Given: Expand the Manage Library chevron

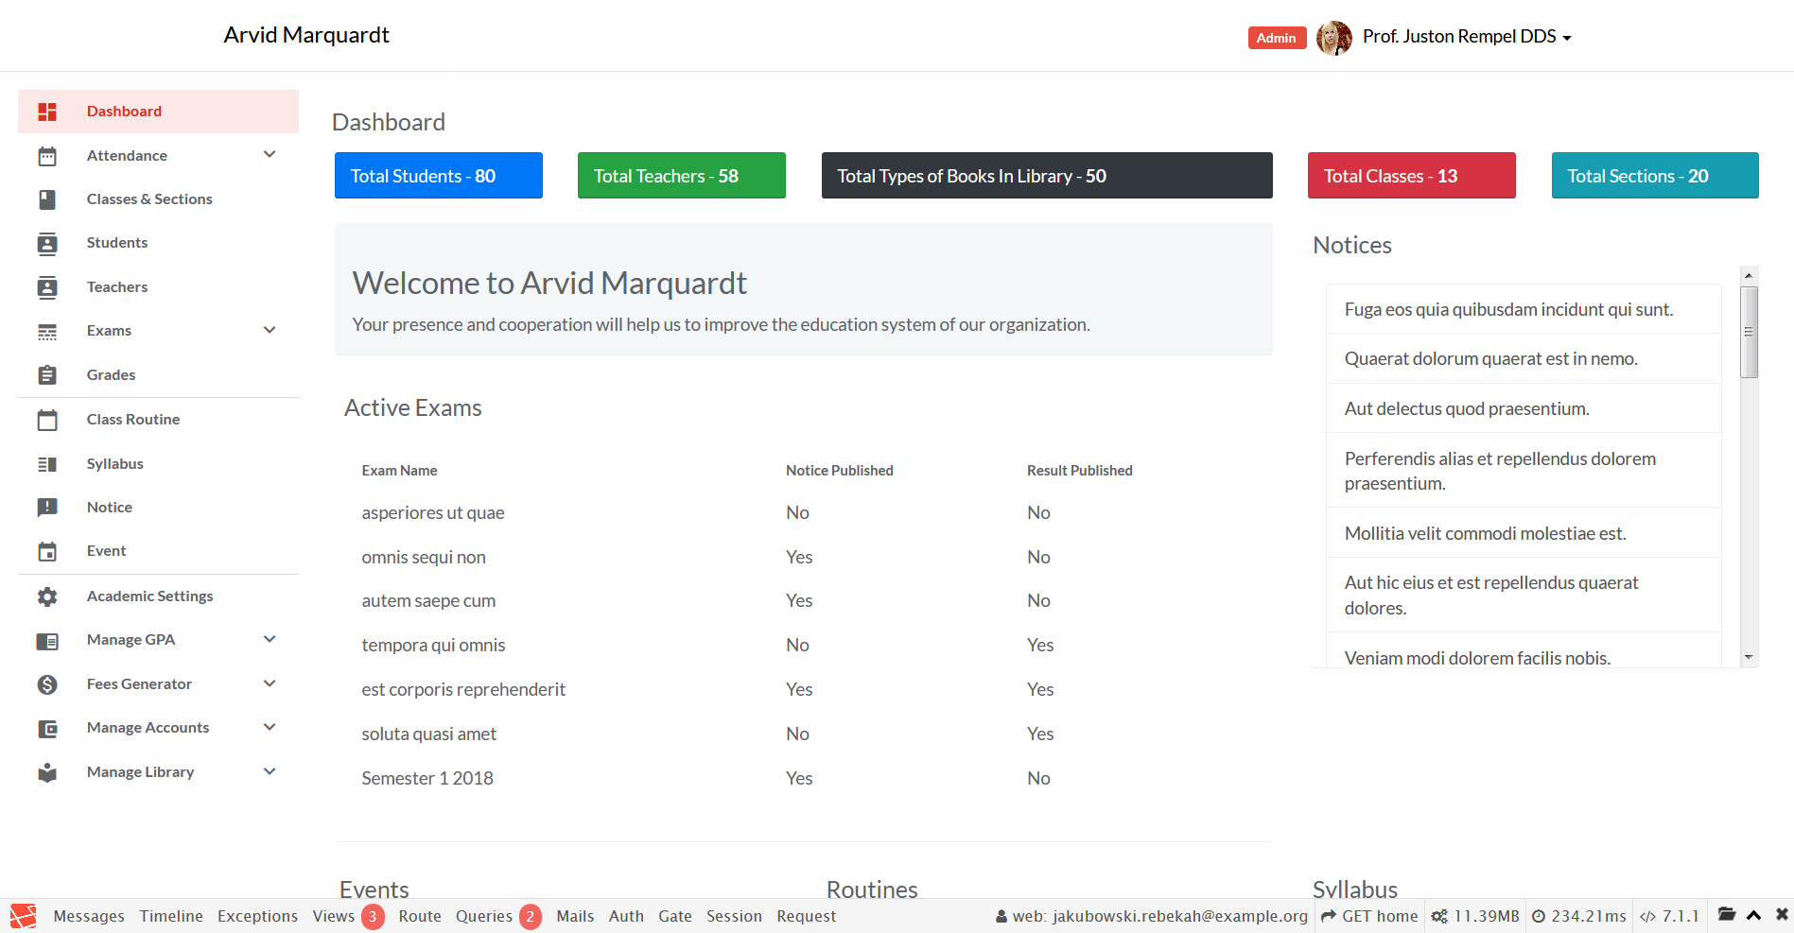Looking at the screenshot, I should pos(270,771).
